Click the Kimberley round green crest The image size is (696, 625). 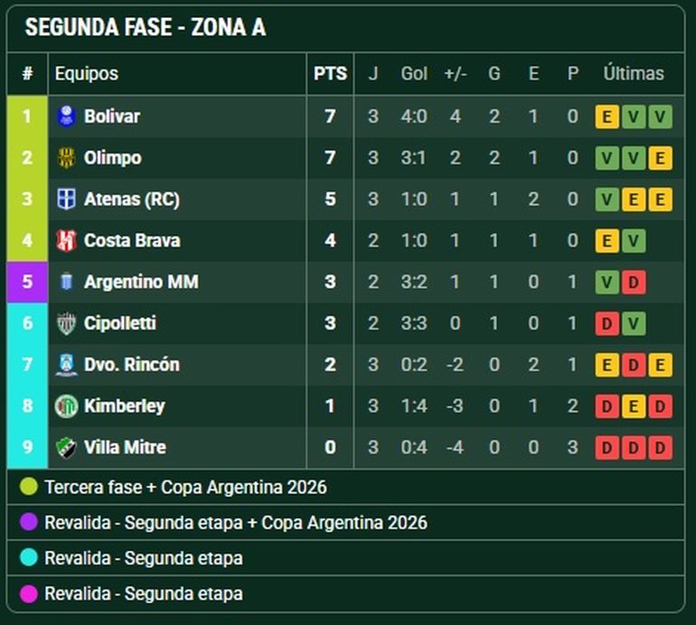coord(67,406)
